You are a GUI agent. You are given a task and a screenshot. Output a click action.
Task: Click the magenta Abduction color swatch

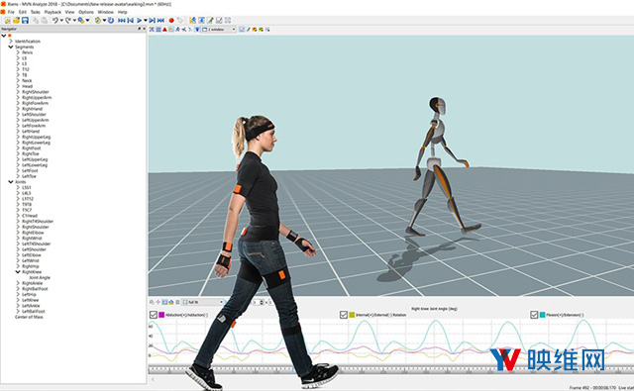tap(161, 315)
